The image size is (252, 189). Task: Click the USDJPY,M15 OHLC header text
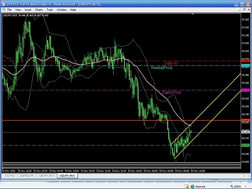[x=26, y=15]
